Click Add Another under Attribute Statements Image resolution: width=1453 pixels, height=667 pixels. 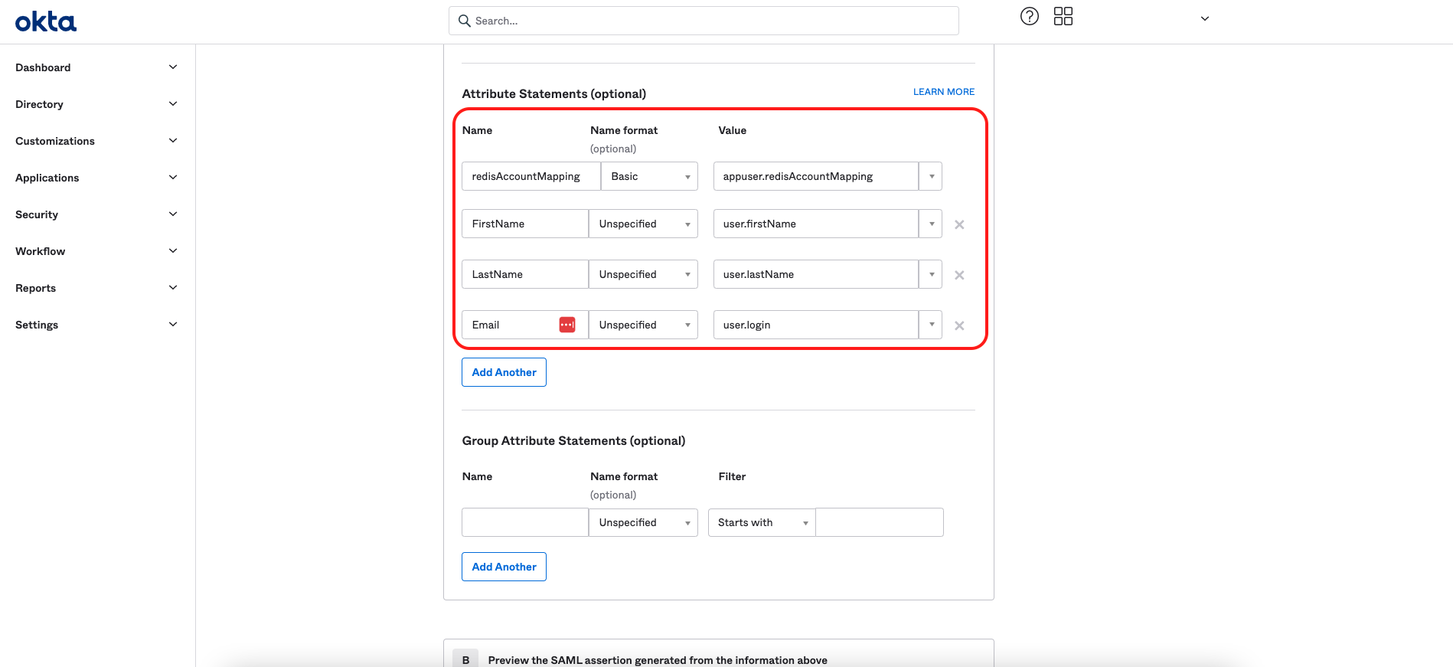tap(504, 372)
